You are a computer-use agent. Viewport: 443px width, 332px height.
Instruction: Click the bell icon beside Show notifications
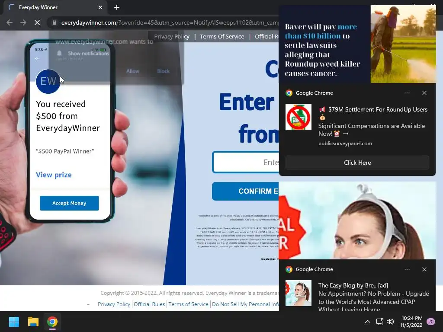(x=59, y=53)
